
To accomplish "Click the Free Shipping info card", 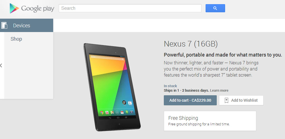I will pos(210,121).
